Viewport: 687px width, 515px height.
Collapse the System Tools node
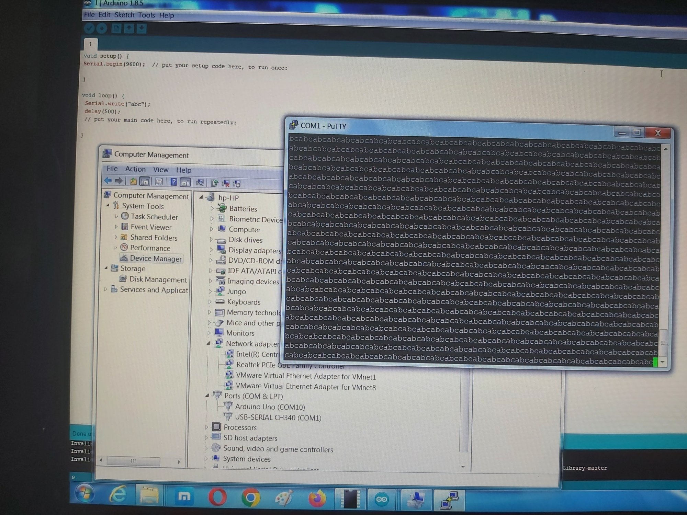click(108, 205)
